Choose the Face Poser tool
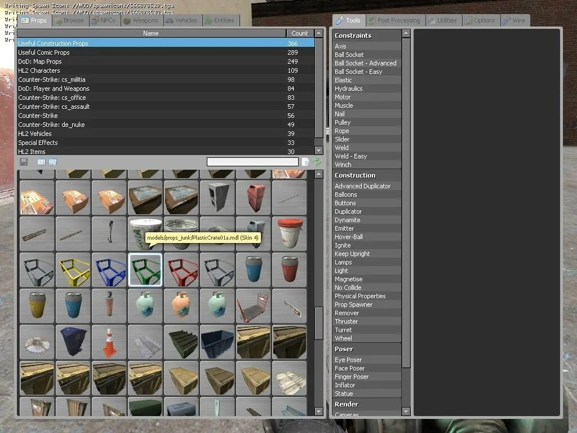 point(366,368)
